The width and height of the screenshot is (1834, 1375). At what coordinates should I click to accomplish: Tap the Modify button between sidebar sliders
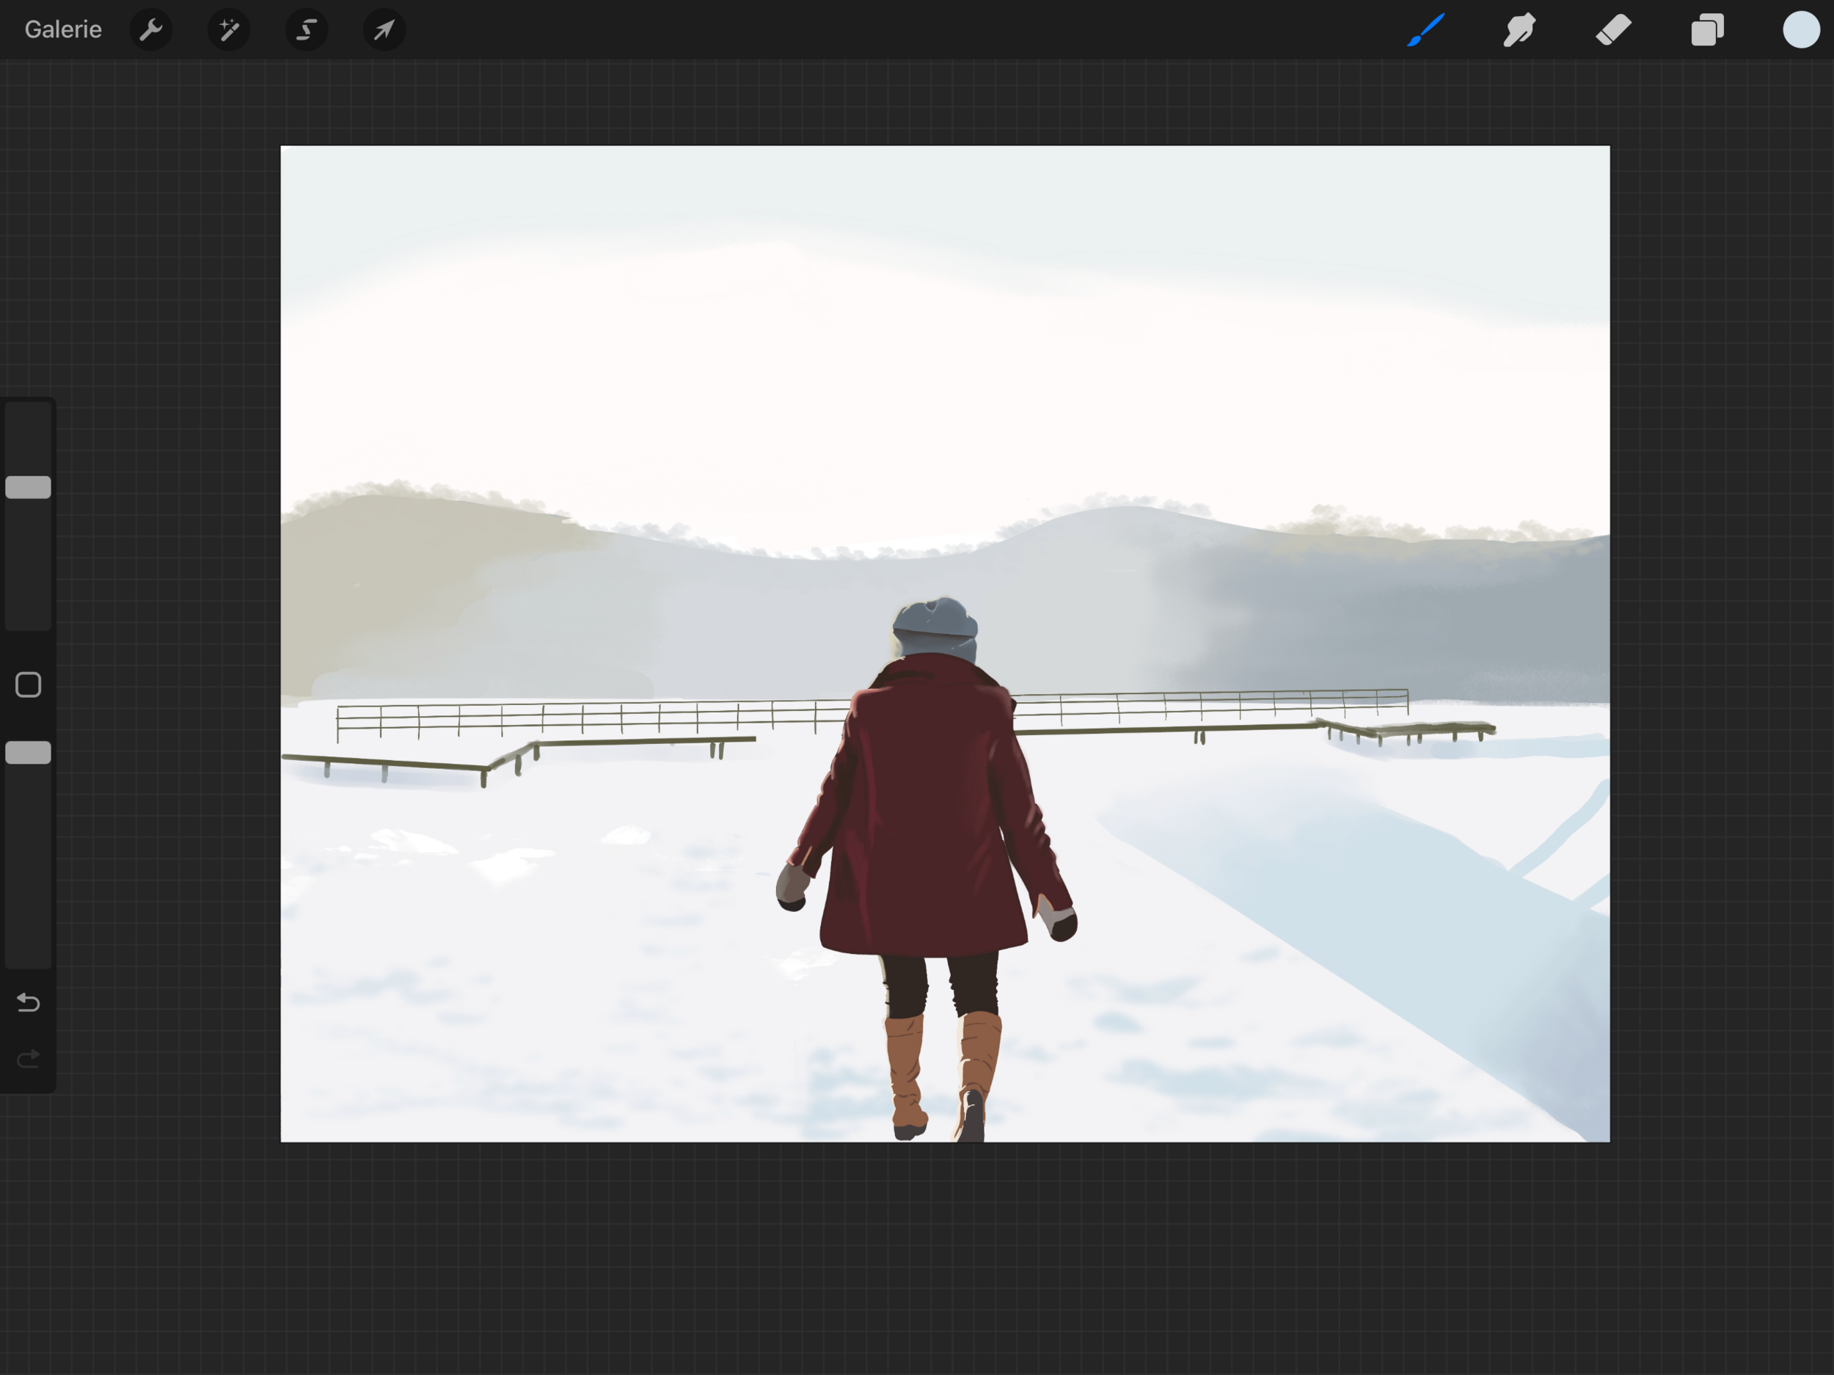point(27,684)
